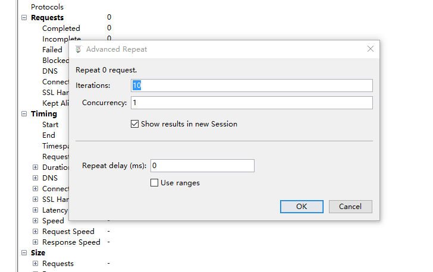Collapse the Size tree section
Screen dimensions: 433x272
pos(24,252)
